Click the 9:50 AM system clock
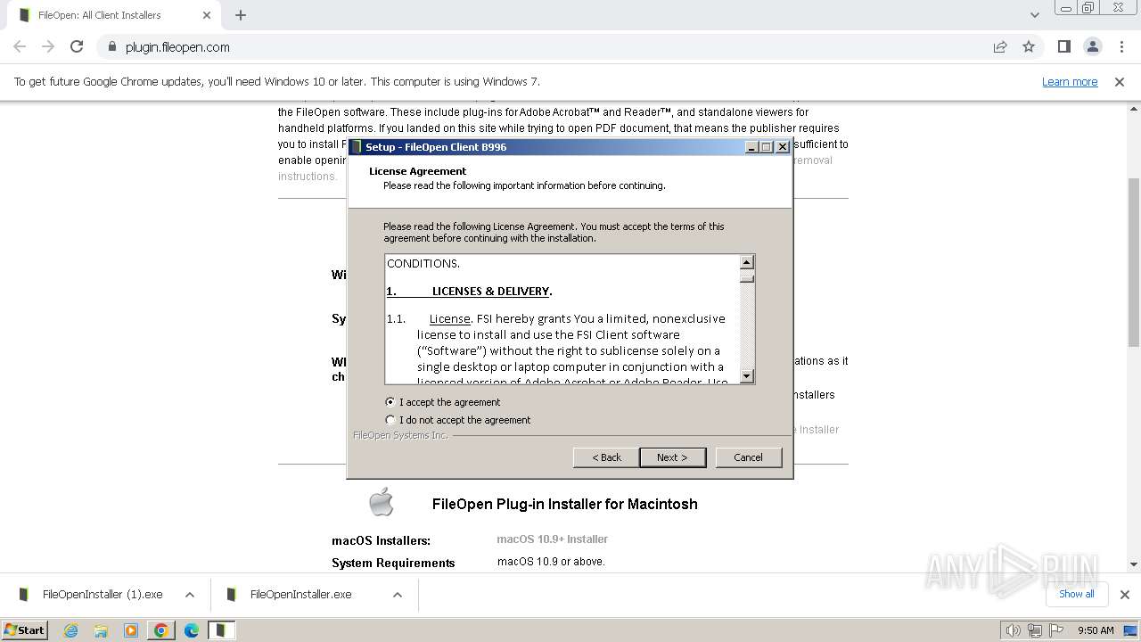 point(1096,630)
